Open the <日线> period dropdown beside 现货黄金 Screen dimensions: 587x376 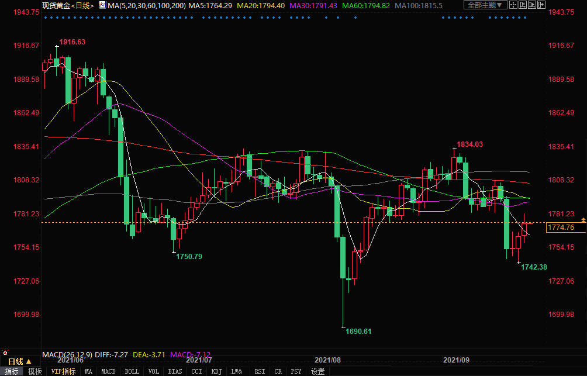(83, 5)
